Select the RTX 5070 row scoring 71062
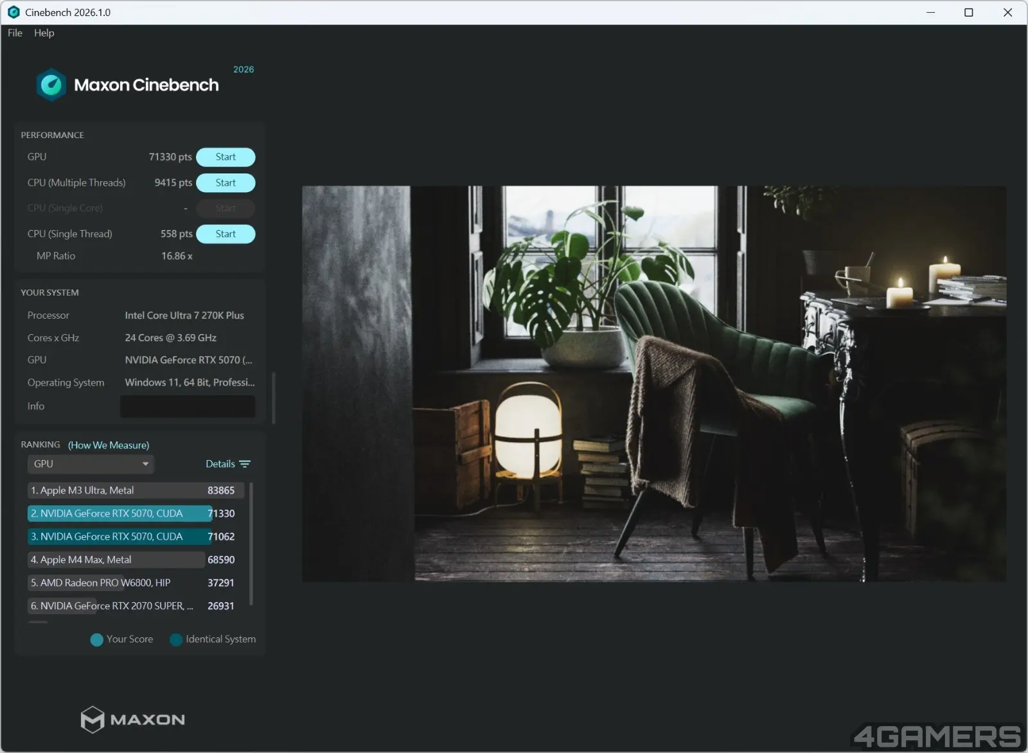The height and width of the screenshot is (753, 1028). coord(135,536)
